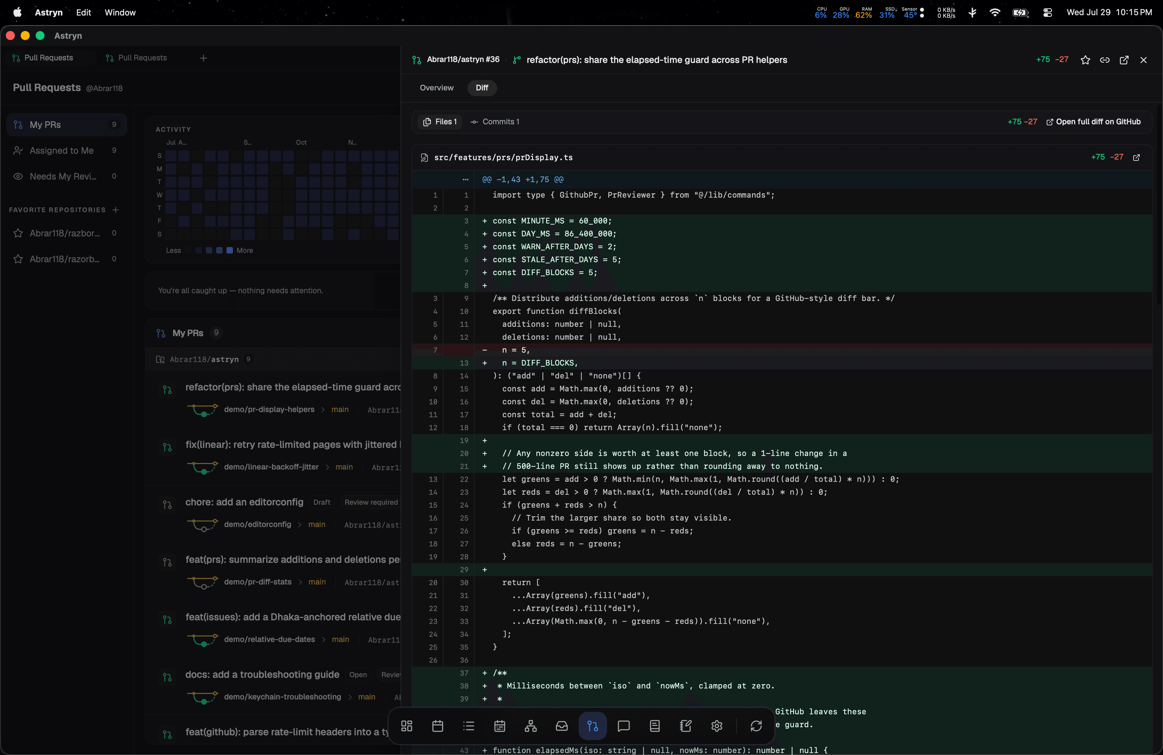Open the chat bubble icon in dock
Viewport: 1163px width, 755px height.
click(623, 726)
